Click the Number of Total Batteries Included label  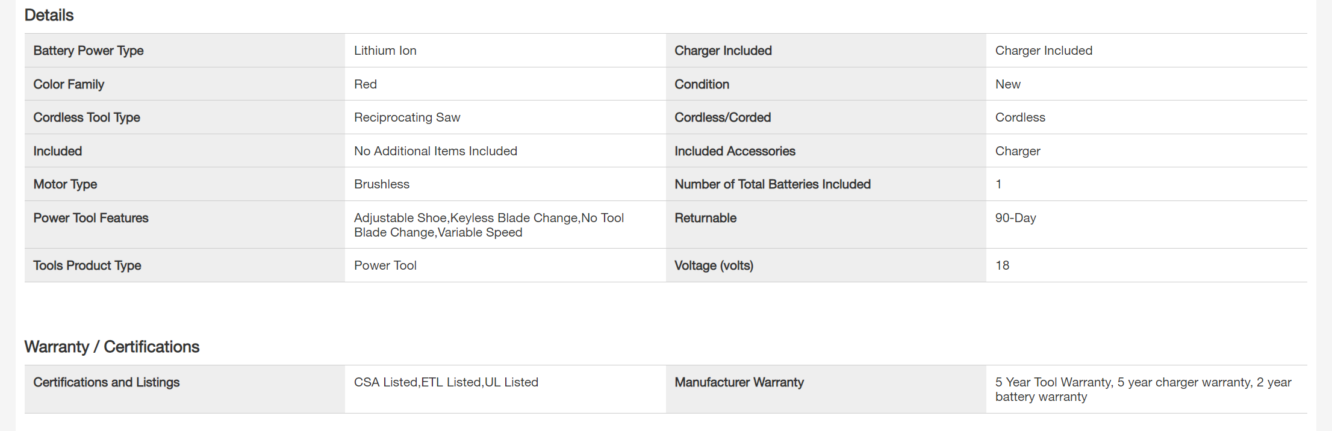point(773,185)
